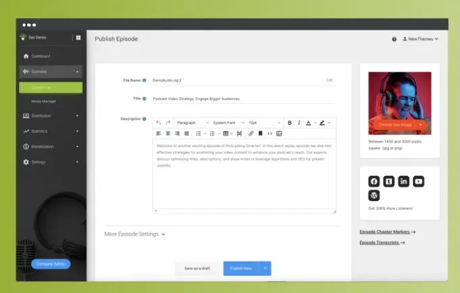Toggle bold formatting in description editor

coord(290,123)
